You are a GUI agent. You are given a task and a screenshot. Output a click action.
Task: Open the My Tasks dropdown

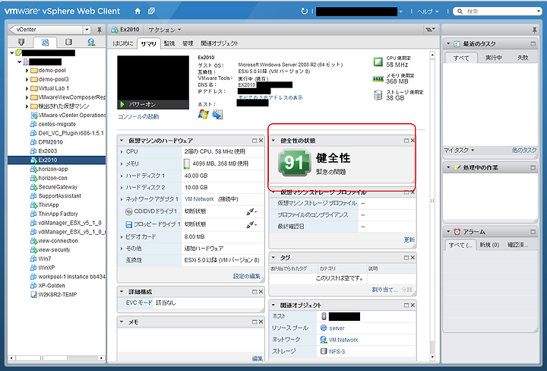click(459, 151)
